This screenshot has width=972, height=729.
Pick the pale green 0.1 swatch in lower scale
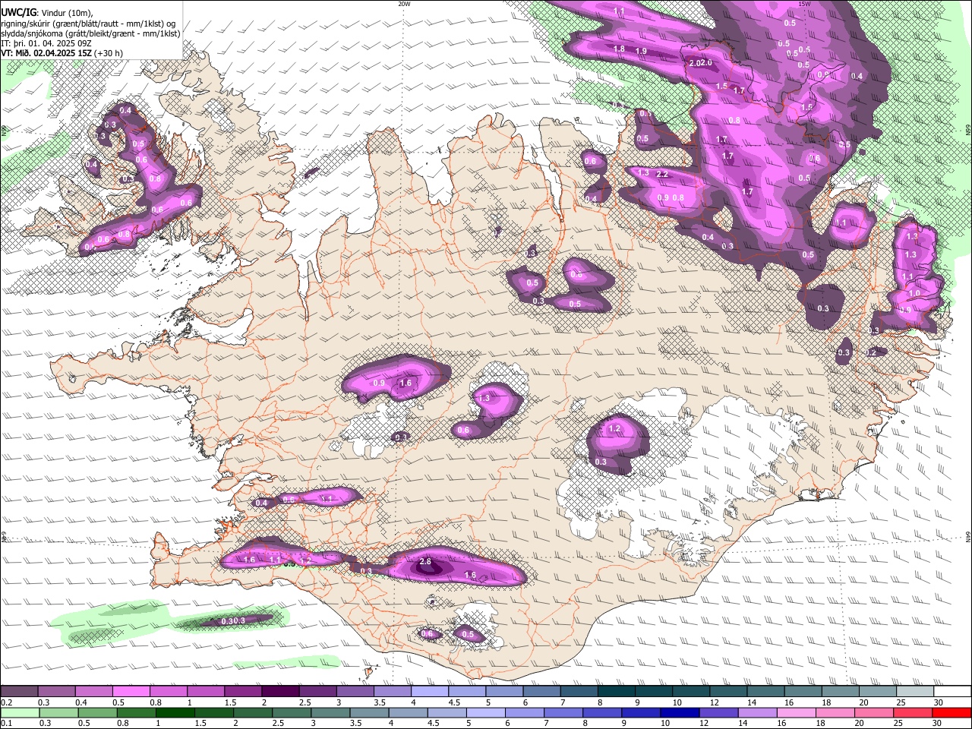coord(19,712)
